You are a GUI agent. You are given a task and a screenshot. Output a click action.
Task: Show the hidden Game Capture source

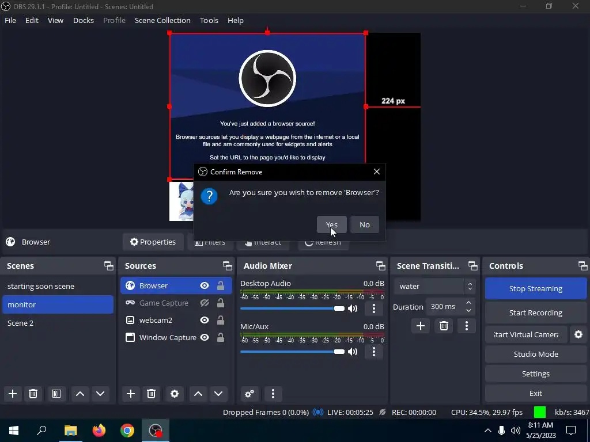(x=205, y=303)
